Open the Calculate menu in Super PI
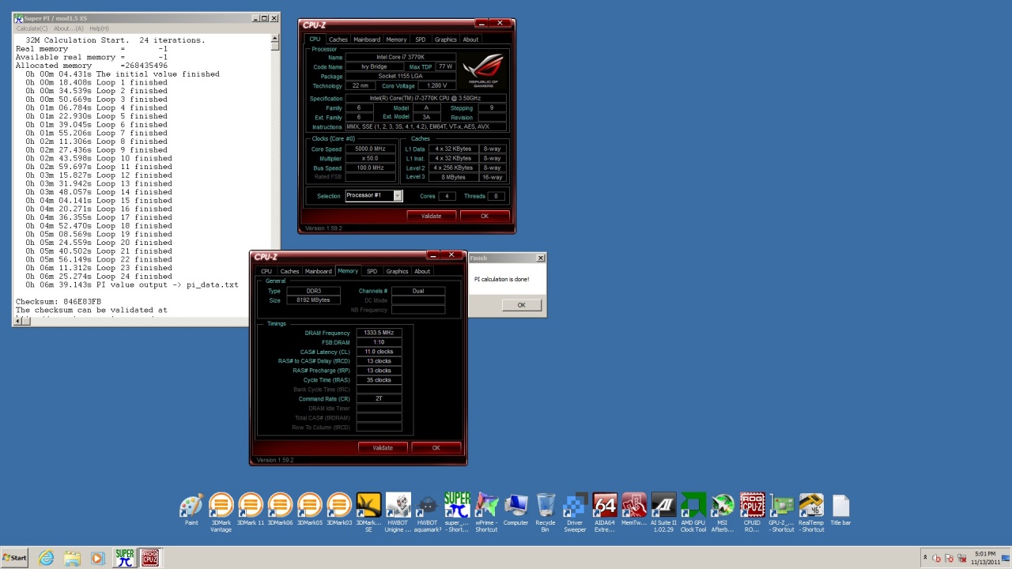1012x569 pixels. (32, 28)
